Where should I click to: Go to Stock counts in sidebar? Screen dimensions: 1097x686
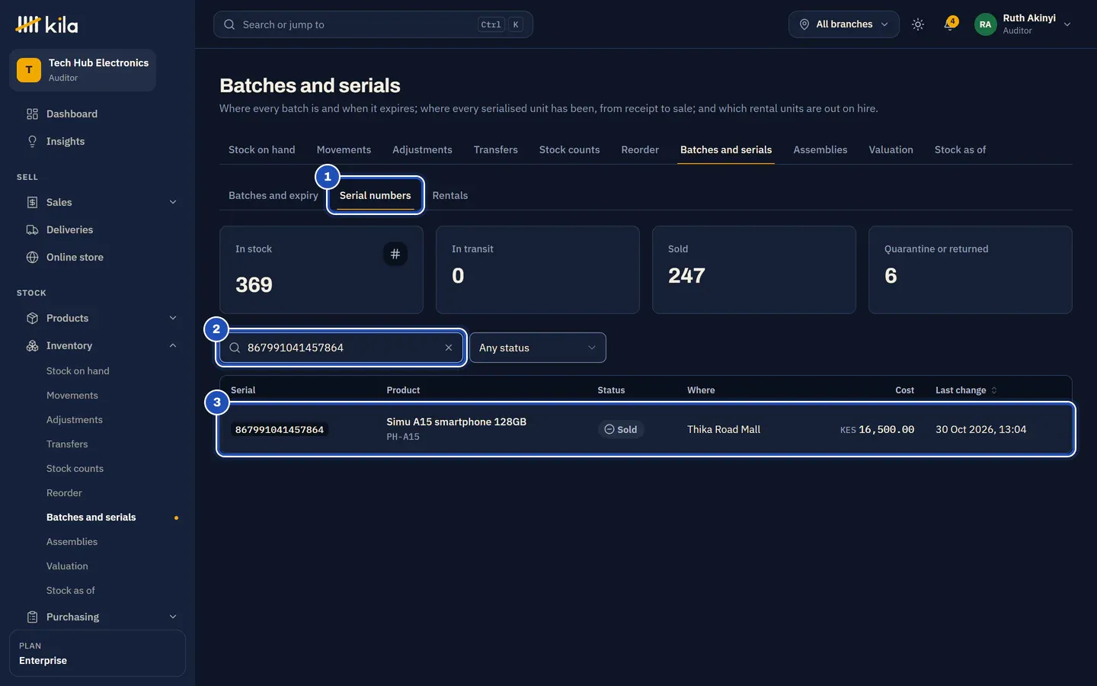pyautogui.click(x=75, y=469)
